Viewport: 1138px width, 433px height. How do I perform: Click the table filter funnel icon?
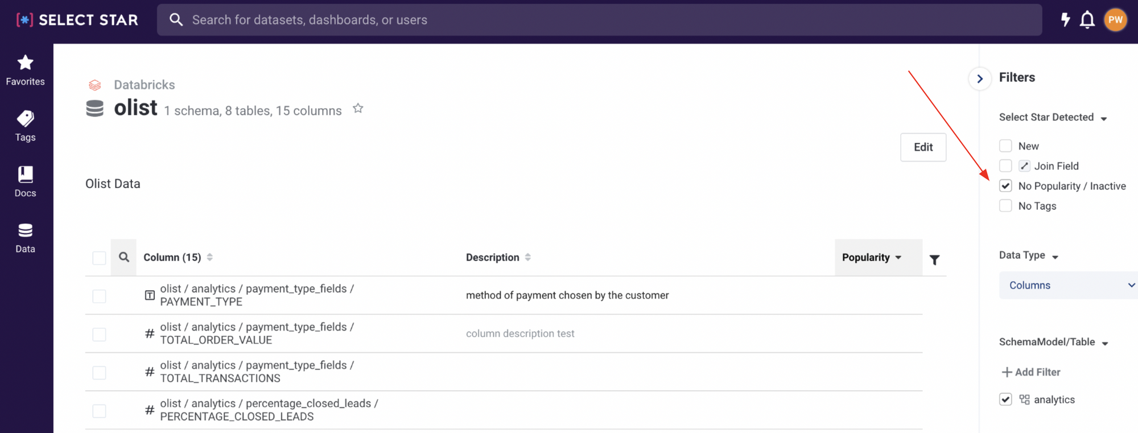tap(934, 260)
